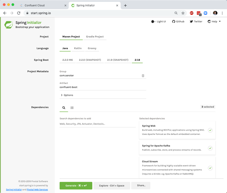This screenshot has width=227, height=193.
Task: Select Spring Boot 2.2.0 (SNAPSHOT)
Action: [x=90, y=60]
